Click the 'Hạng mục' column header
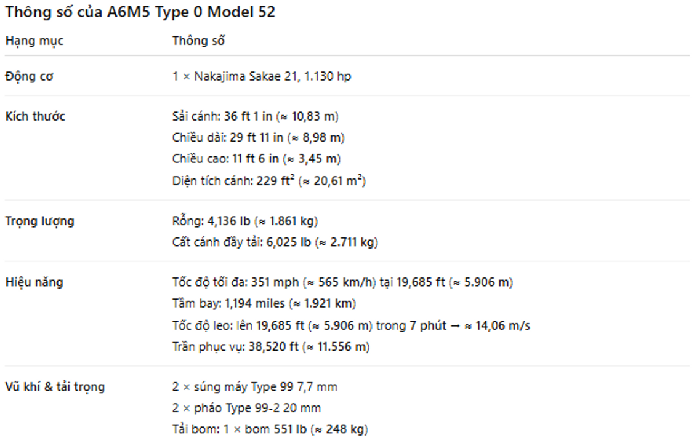The width and height of the screenshot is (694, 443). pyautogui.click(x=34, y=41)
